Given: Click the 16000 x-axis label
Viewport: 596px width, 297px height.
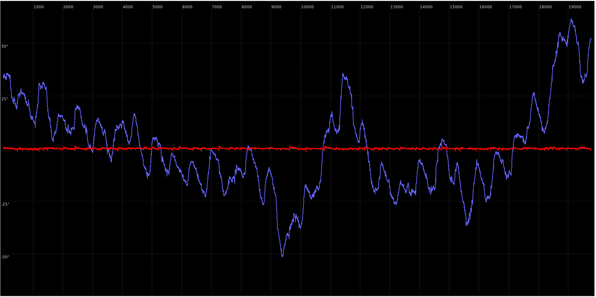Looking at the screenshot, I should tap(486, 7).
